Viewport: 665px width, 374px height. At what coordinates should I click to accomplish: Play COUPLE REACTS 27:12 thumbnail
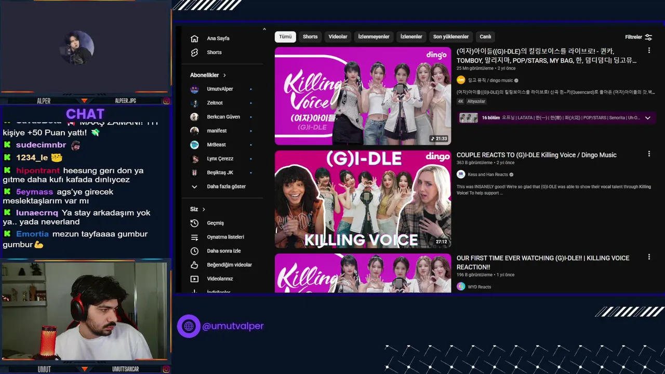coord(363,199)
